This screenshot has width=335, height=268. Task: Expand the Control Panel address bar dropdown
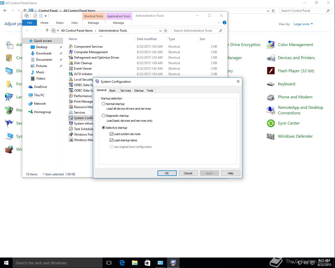(268, 11)
